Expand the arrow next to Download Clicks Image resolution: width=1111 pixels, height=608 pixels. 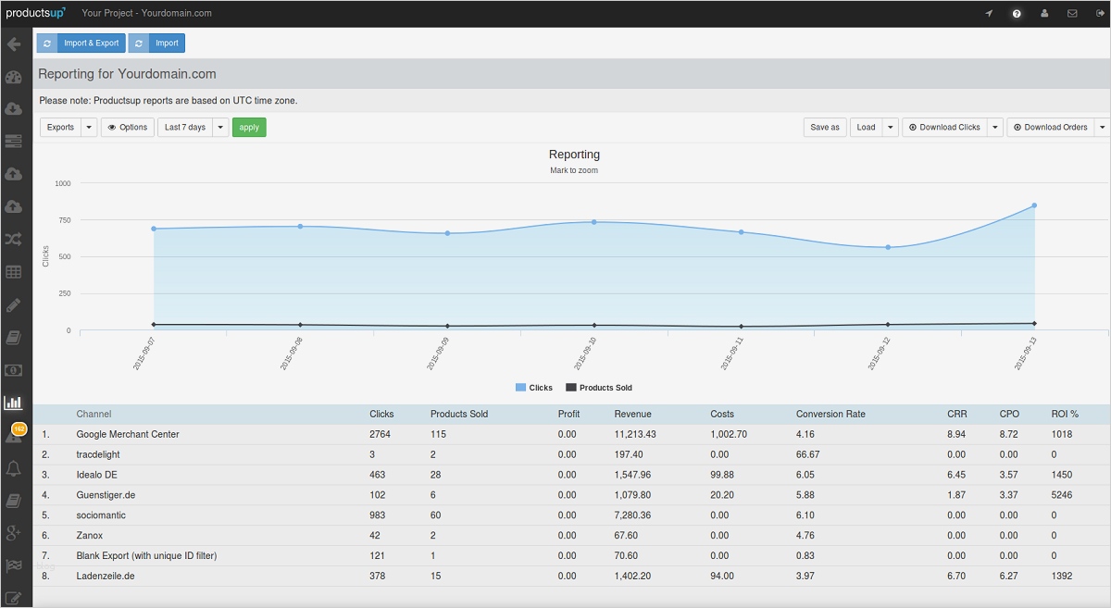pos(995,127)
